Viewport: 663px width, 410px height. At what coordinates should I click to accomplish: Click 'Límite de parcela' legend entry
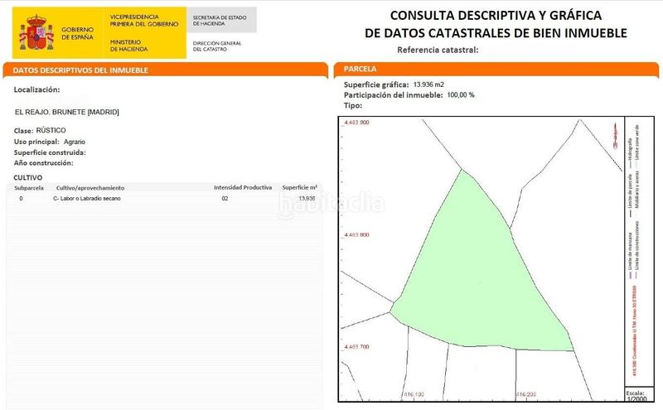[630, 195]
